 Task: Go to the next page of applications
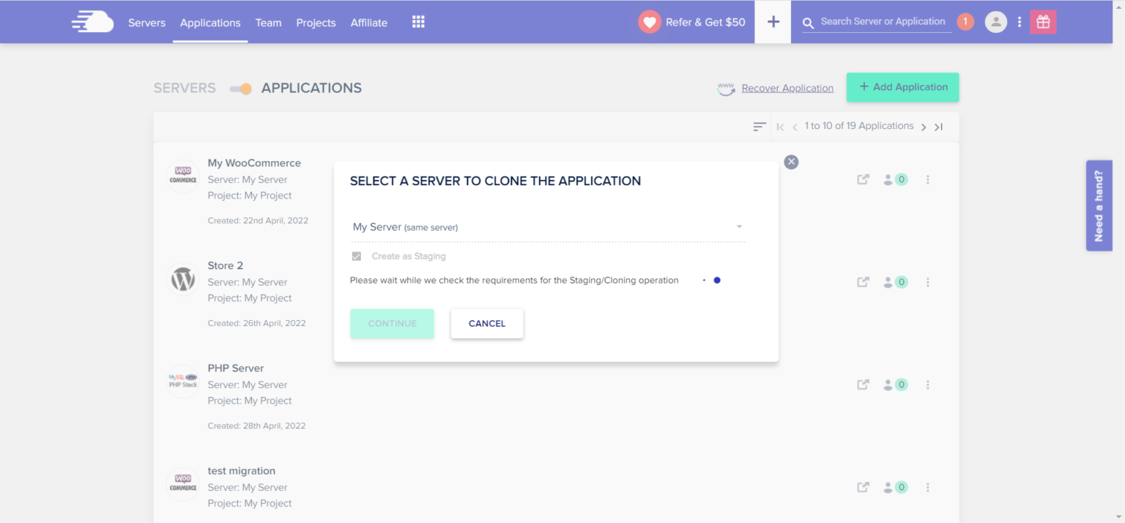pyautogui.click(x=924, y=126)
